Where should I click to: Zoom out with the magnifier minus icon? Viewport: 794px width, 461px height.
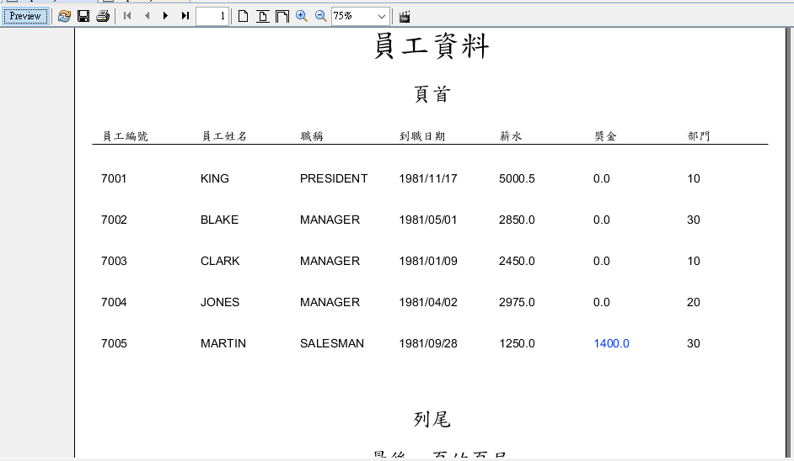click(320, 16)
